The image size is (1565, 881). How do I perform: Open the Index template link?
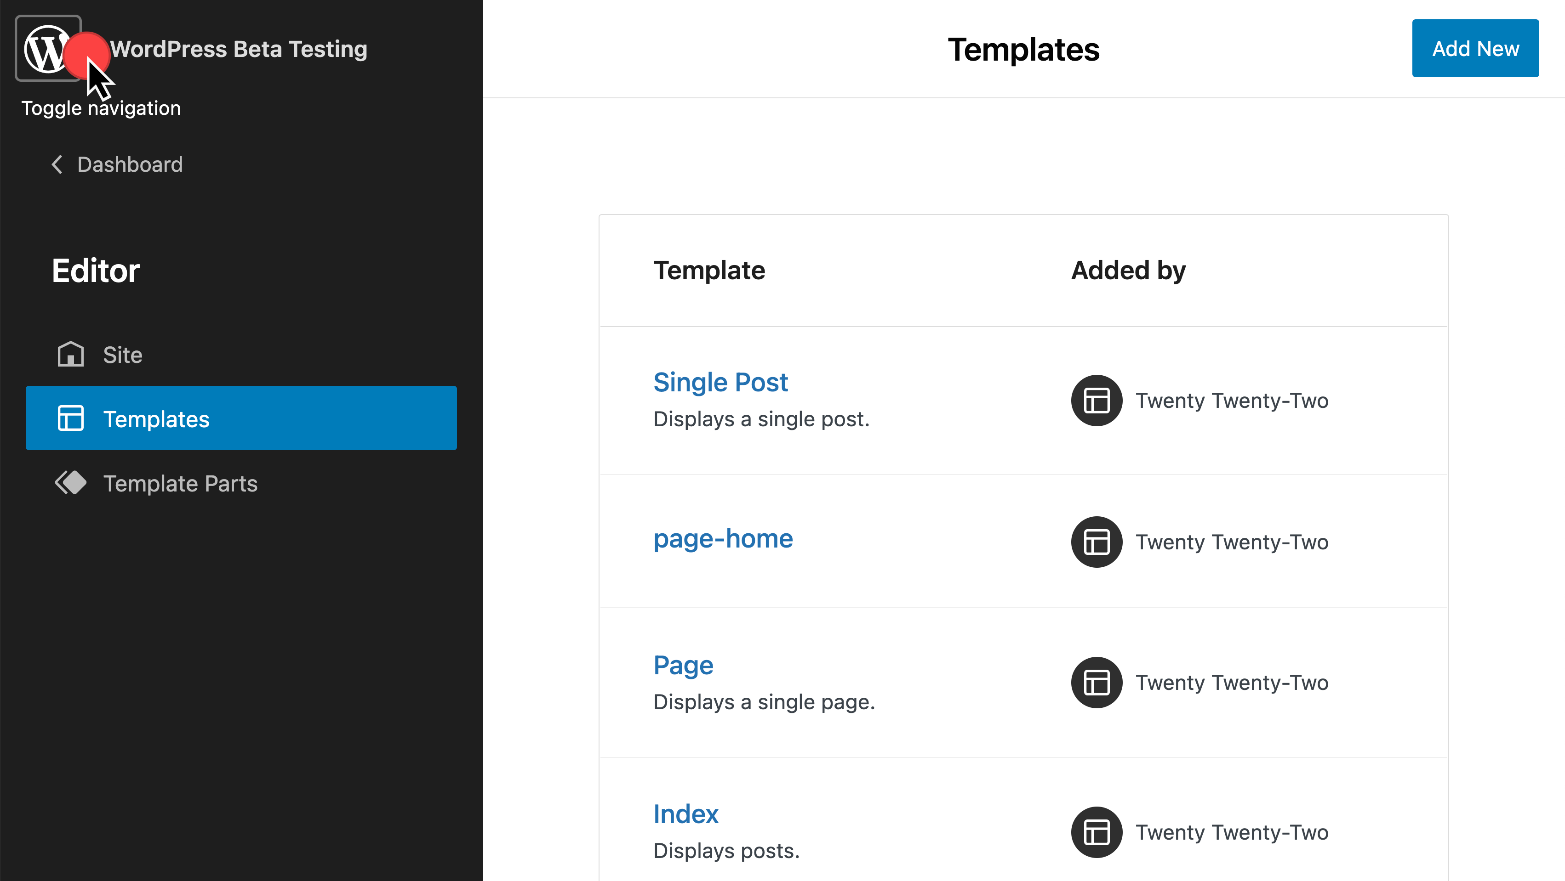(685, 813)
